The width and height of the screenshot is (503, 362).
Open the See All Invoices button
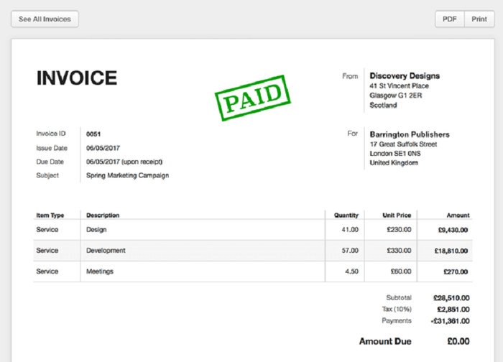click(45, 19)
